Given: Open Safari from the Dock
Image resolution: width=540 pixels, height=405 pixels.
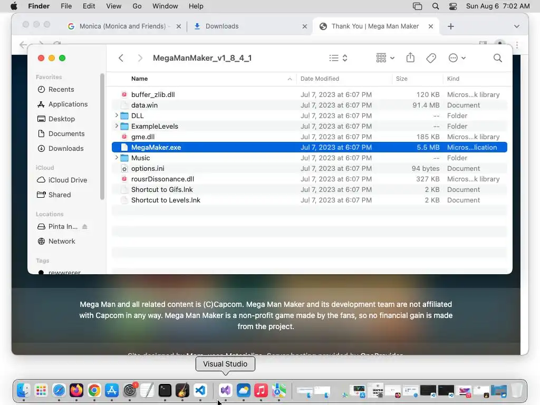Looking at the screenshot, I should point(59,390).
